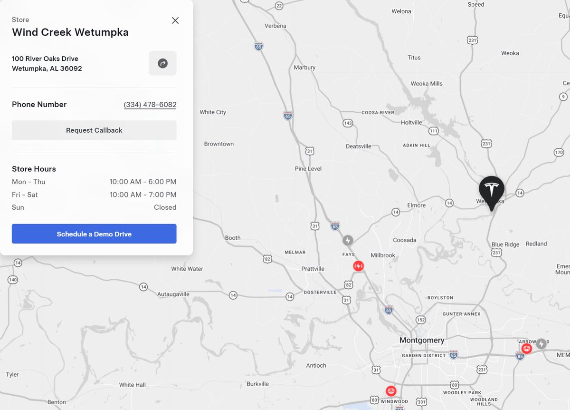Viewport: 570px width, 410px height.
Task: Click the White City map label
Action: coord(213,112)
